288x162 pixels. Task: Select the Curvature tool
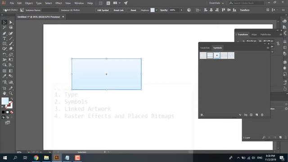(11, 33)
